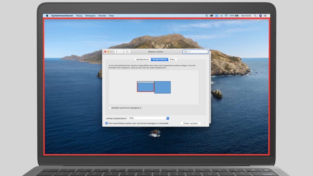
Task: Click the Wi-Fi status icon
Action: point(226,16)
